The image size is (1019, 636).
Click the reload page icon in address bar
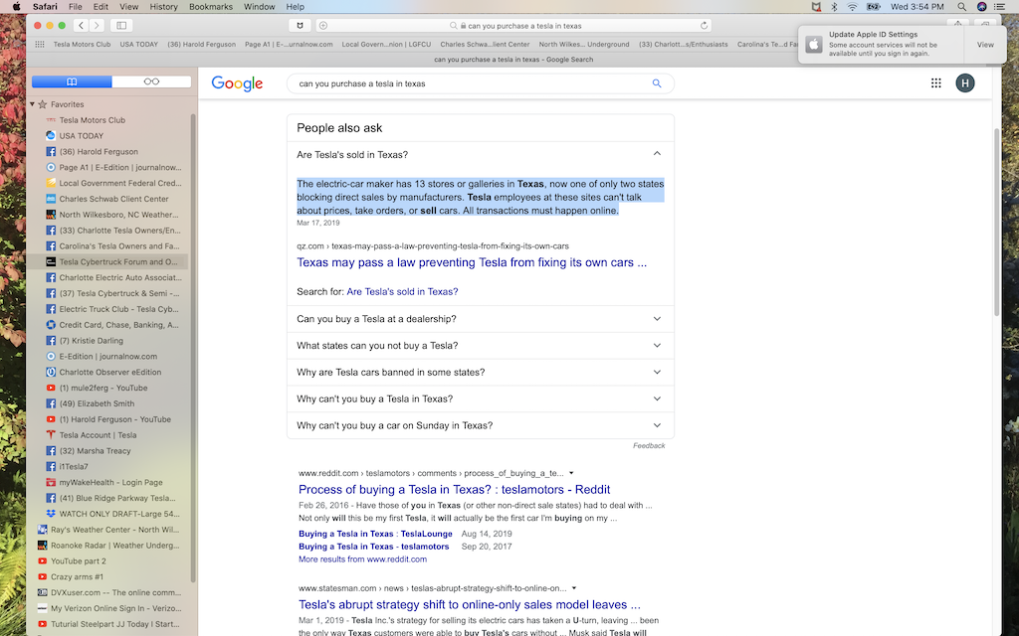tap(704, 25)
